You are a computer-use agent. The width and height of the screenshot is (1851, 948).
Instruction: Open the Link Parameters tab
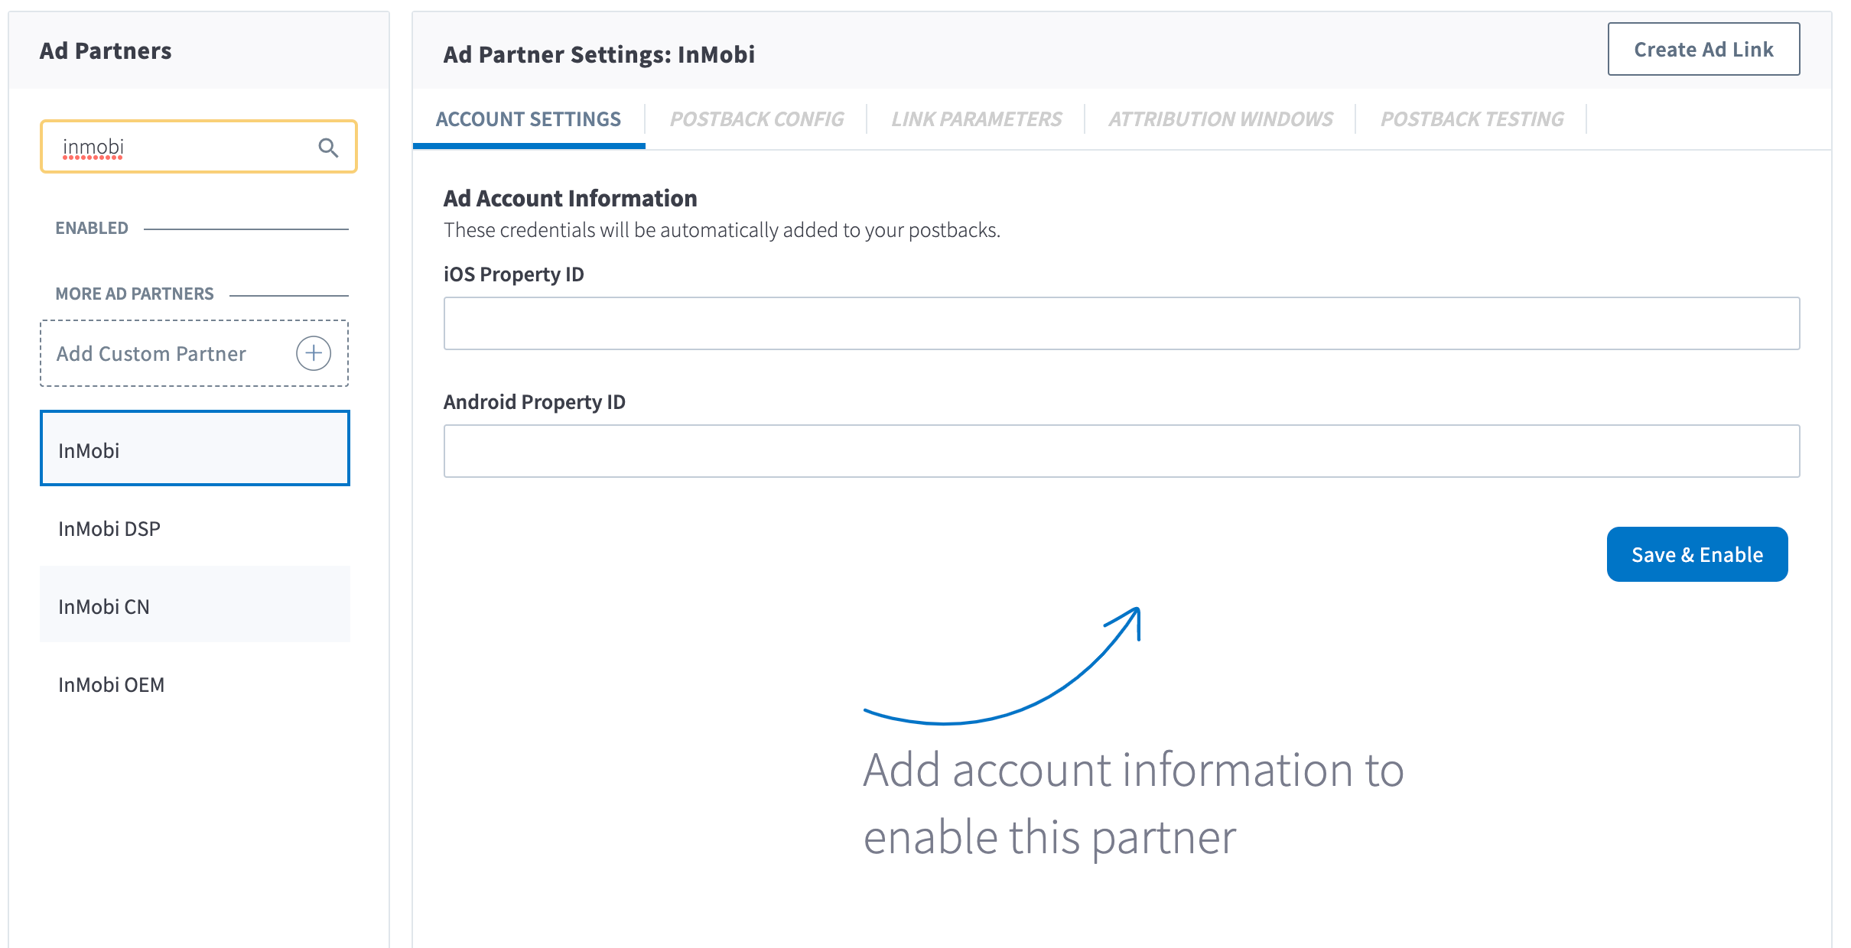(976, 120)
